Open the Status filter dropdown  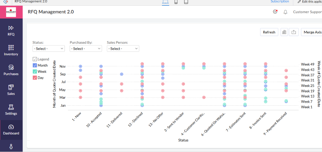(49, 48)
